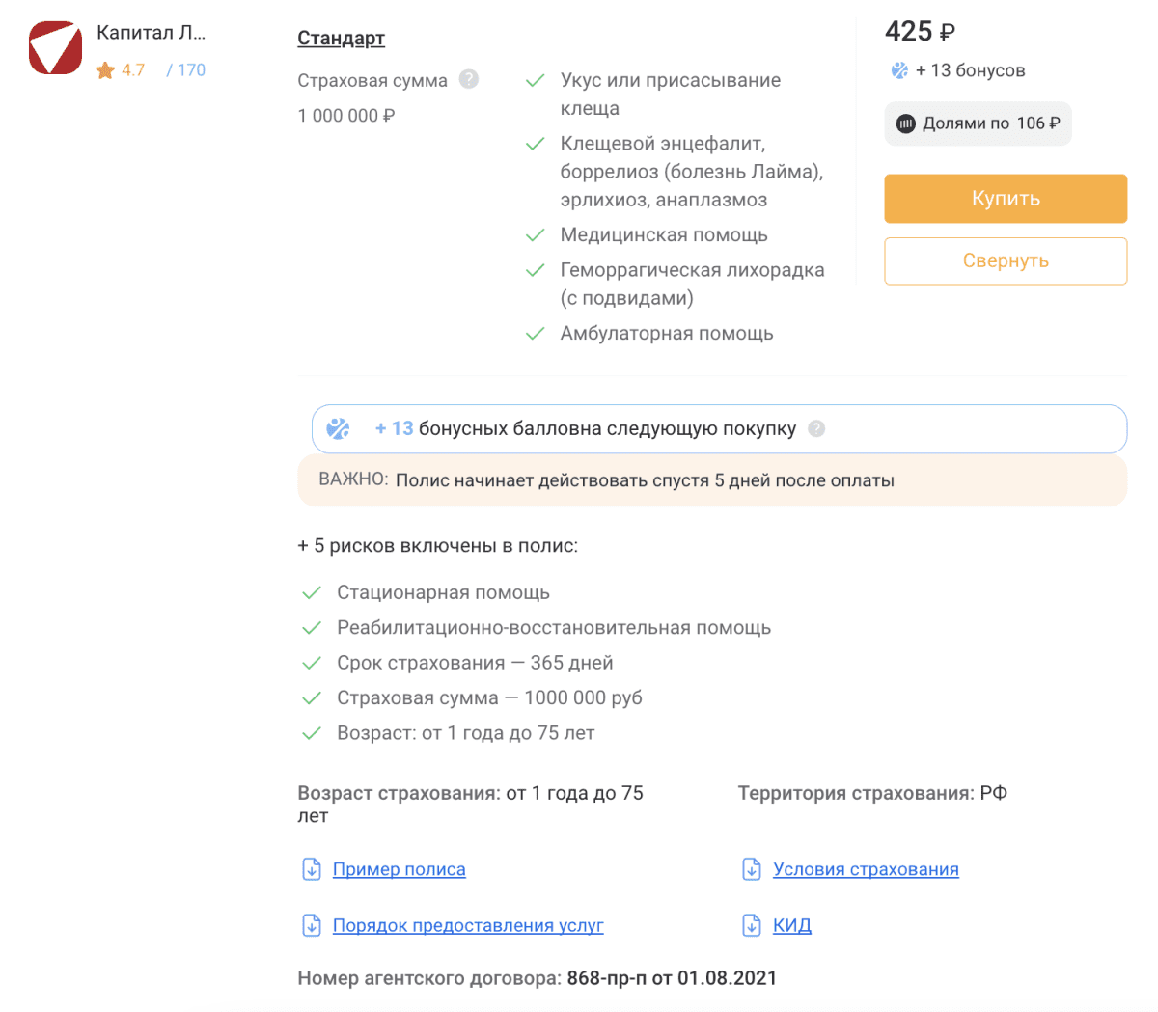This screenshot has width=1158, height=1012.
Task: Click the Капитал Лайф company logo
Action: pos(56,48)
